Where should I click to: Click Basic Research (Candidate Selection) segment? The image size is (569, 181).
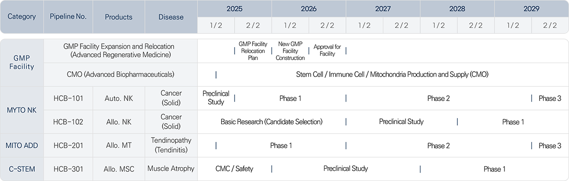click(271, 122)
